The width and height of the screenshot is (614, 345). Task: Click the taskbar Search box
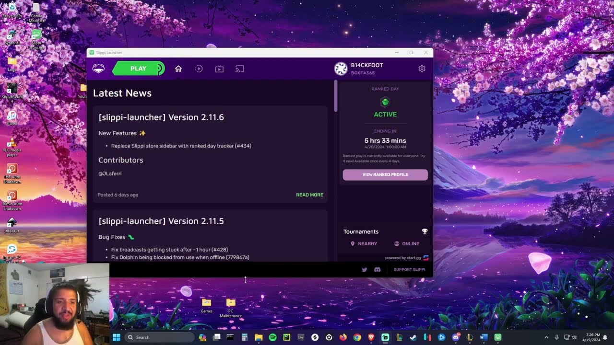pos(160,337)
